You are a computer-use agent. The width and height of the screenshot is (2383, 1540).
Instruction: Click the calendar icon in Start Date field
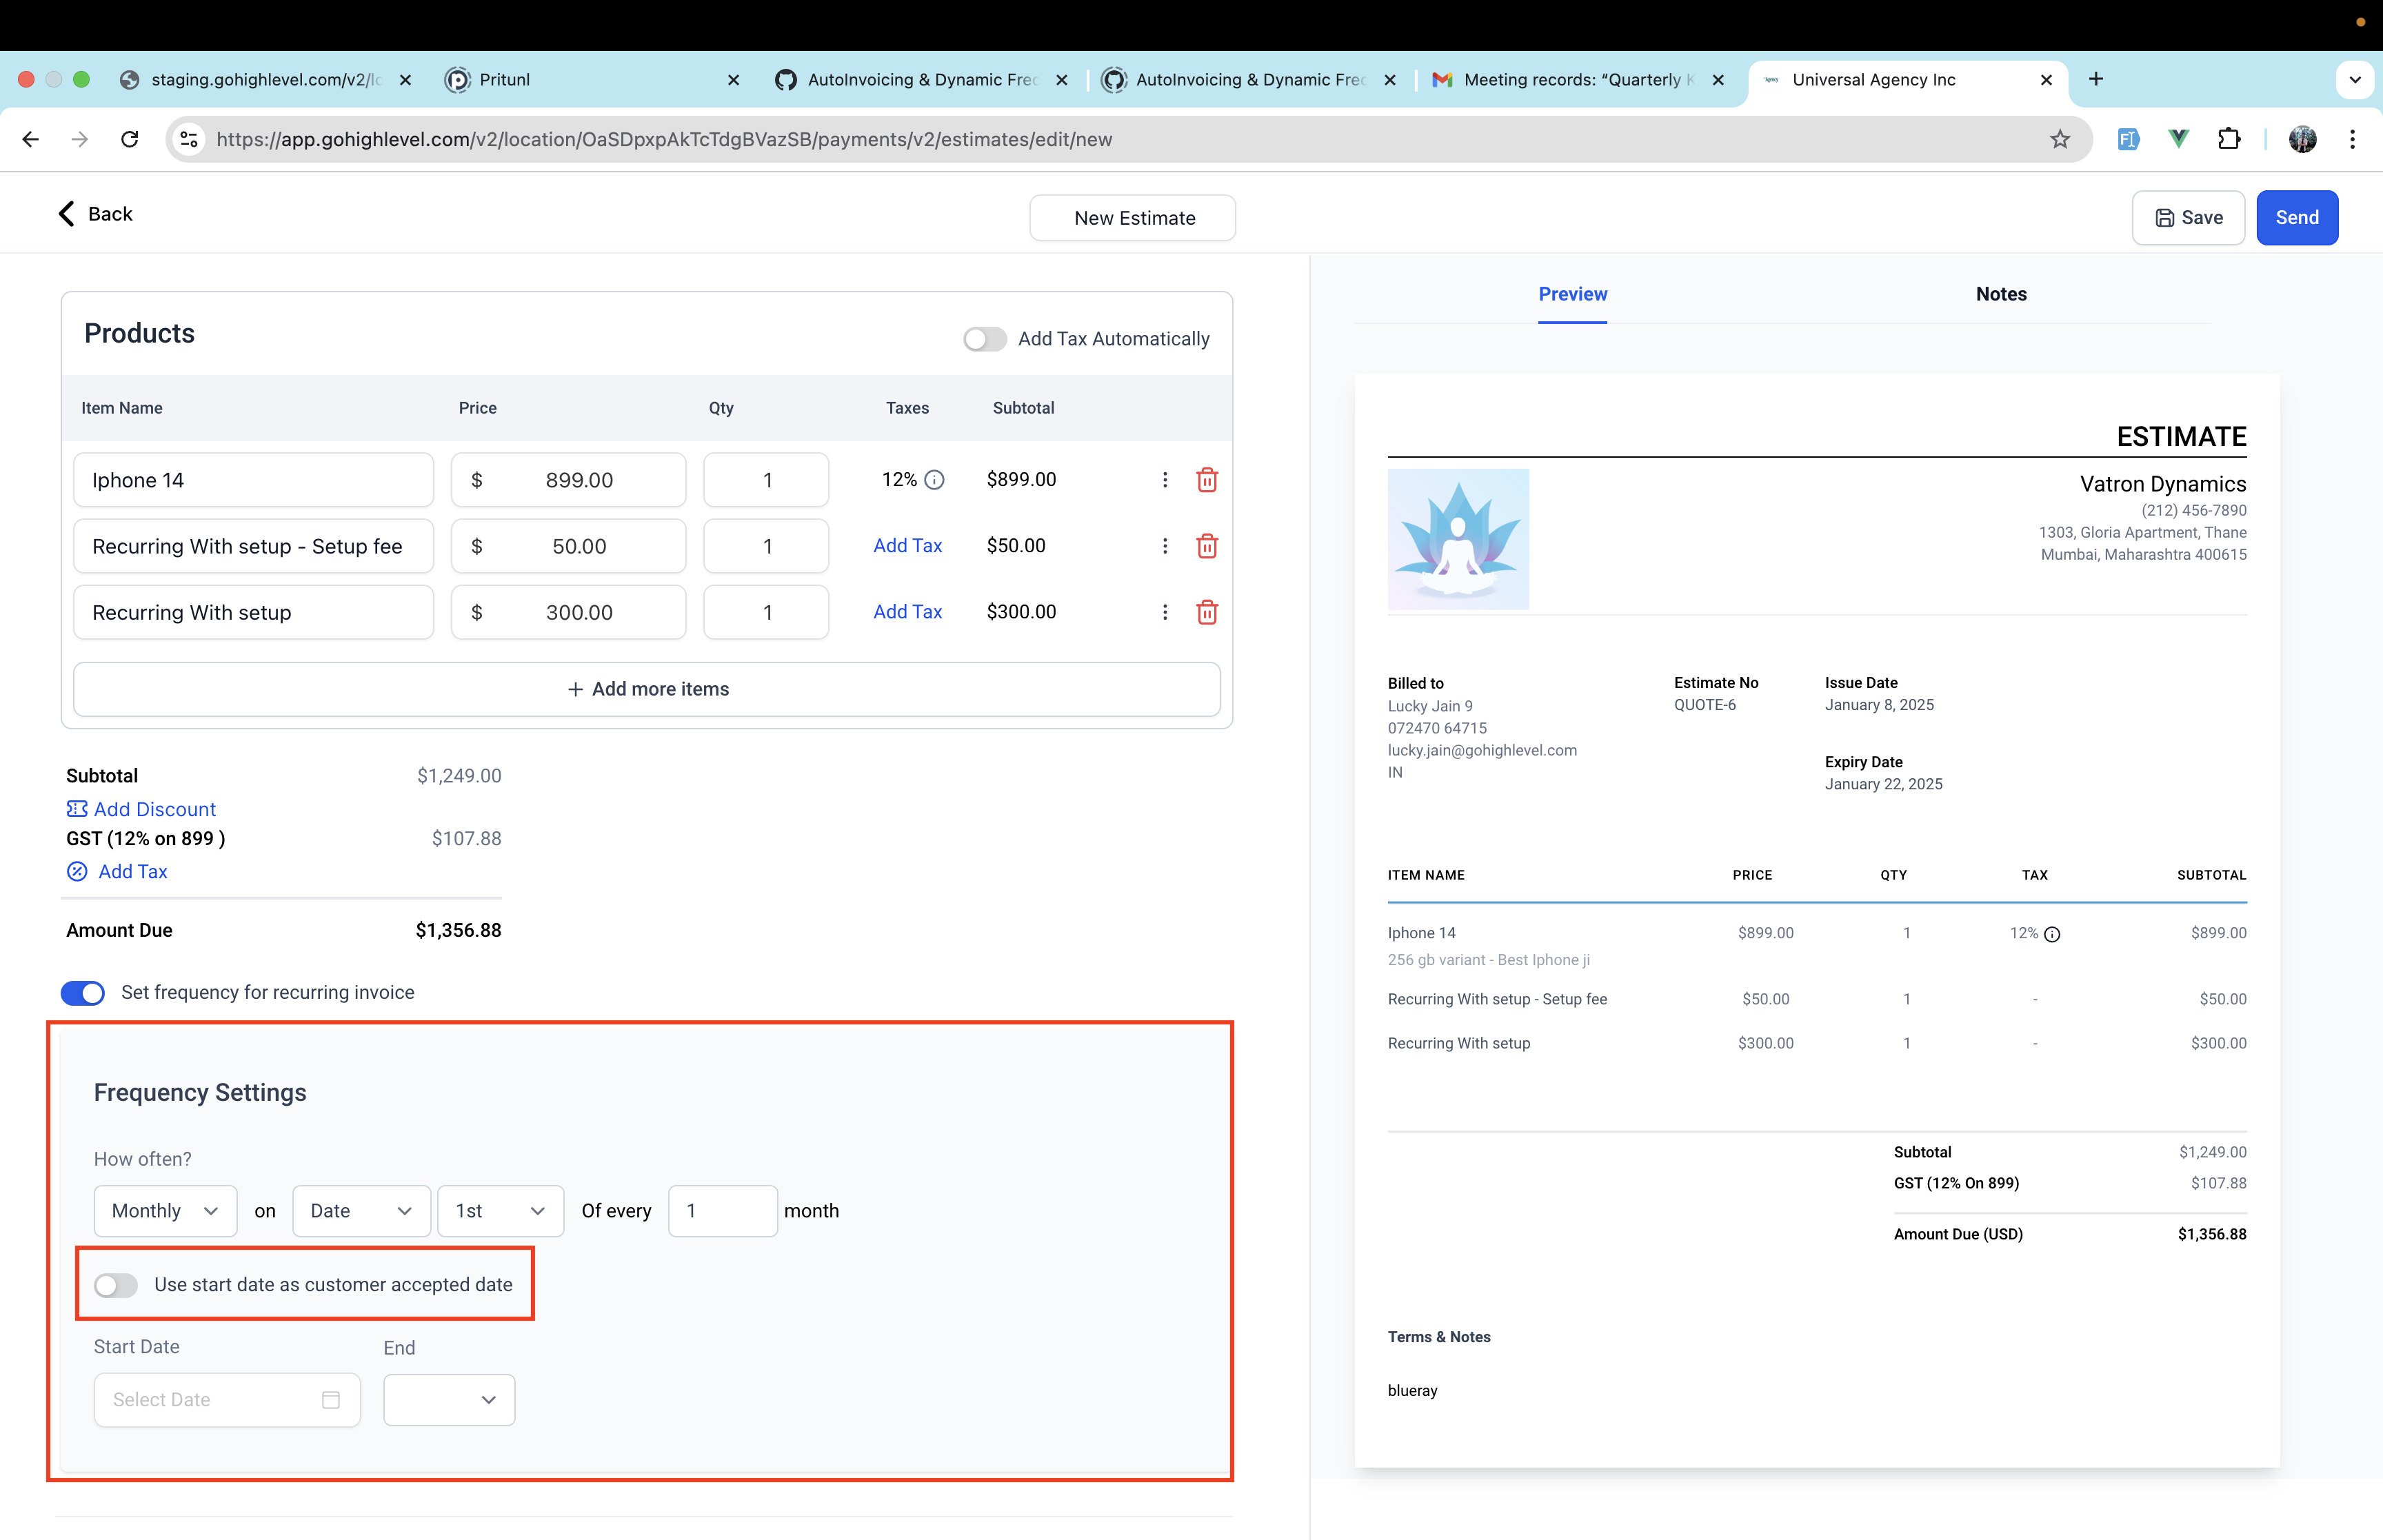click(x=331, y=1400)
